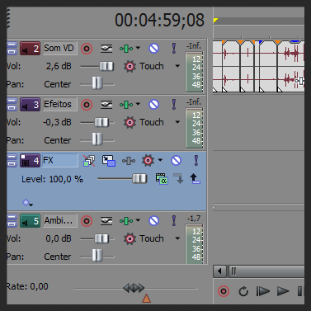The height and width of the screenshot is (311, 311).
Task: Click Efeitos pan slider handle
Action: 97,139
